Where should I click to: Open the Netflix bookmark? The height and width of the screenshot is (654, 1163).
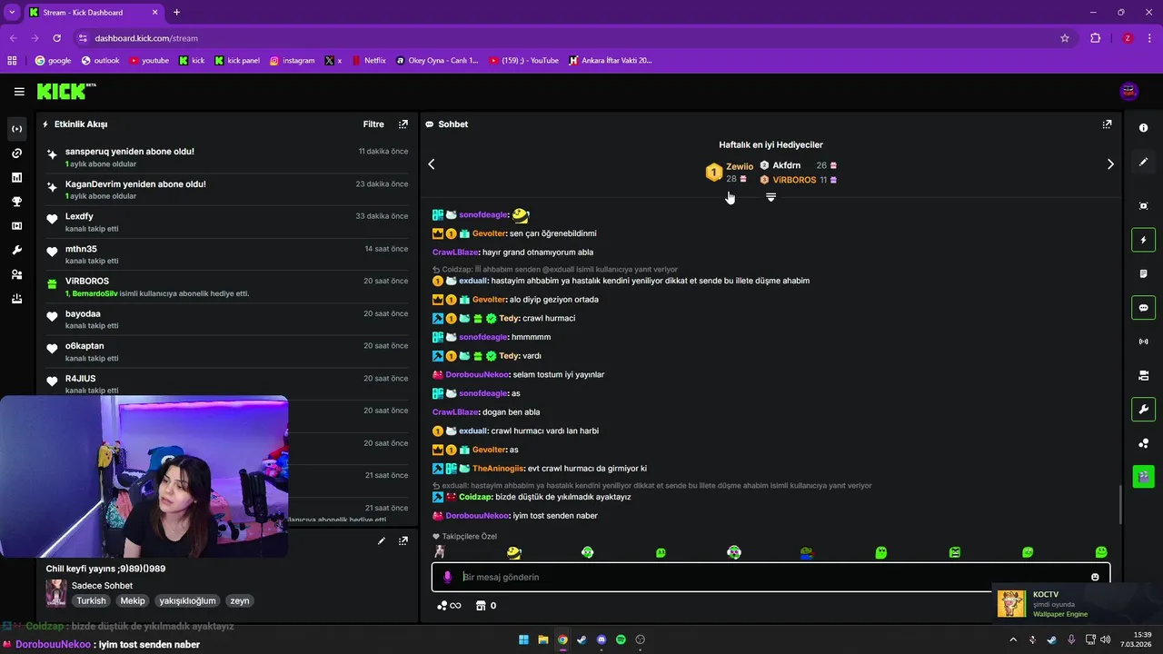coord(368,61)
